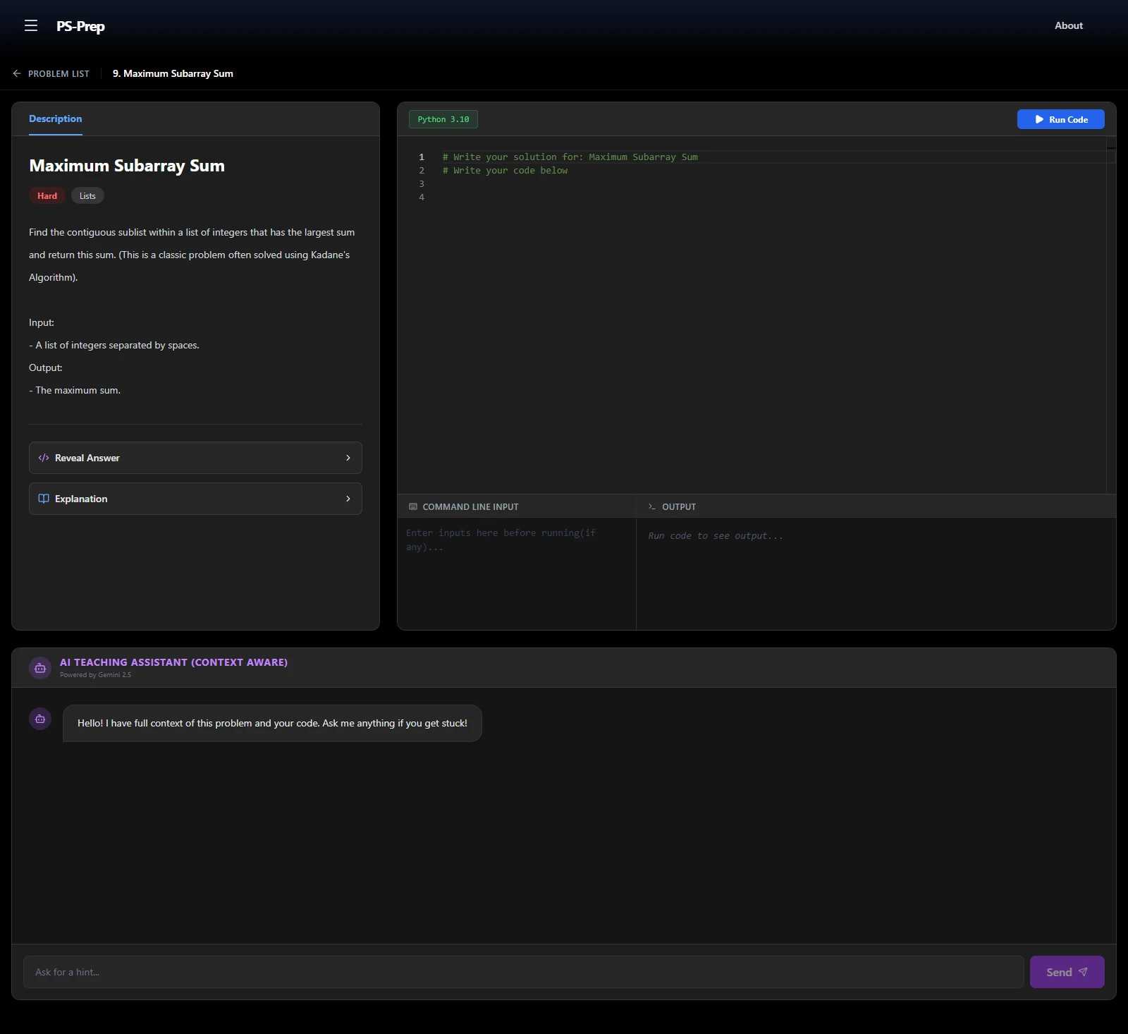The image size is (1128, 1034).
Task: Click the assistant's Hello greeting bubble
Action: (x=272, y=723)
